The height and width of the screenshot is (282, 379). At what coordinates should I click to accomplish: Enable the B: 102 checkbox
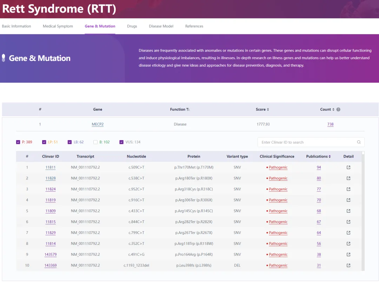point(95,142)
